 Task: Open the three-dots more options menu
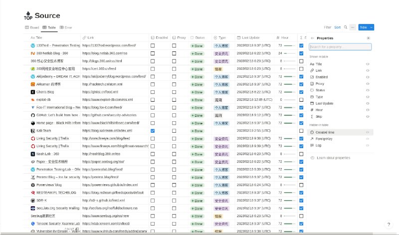[x=353, y=27]
